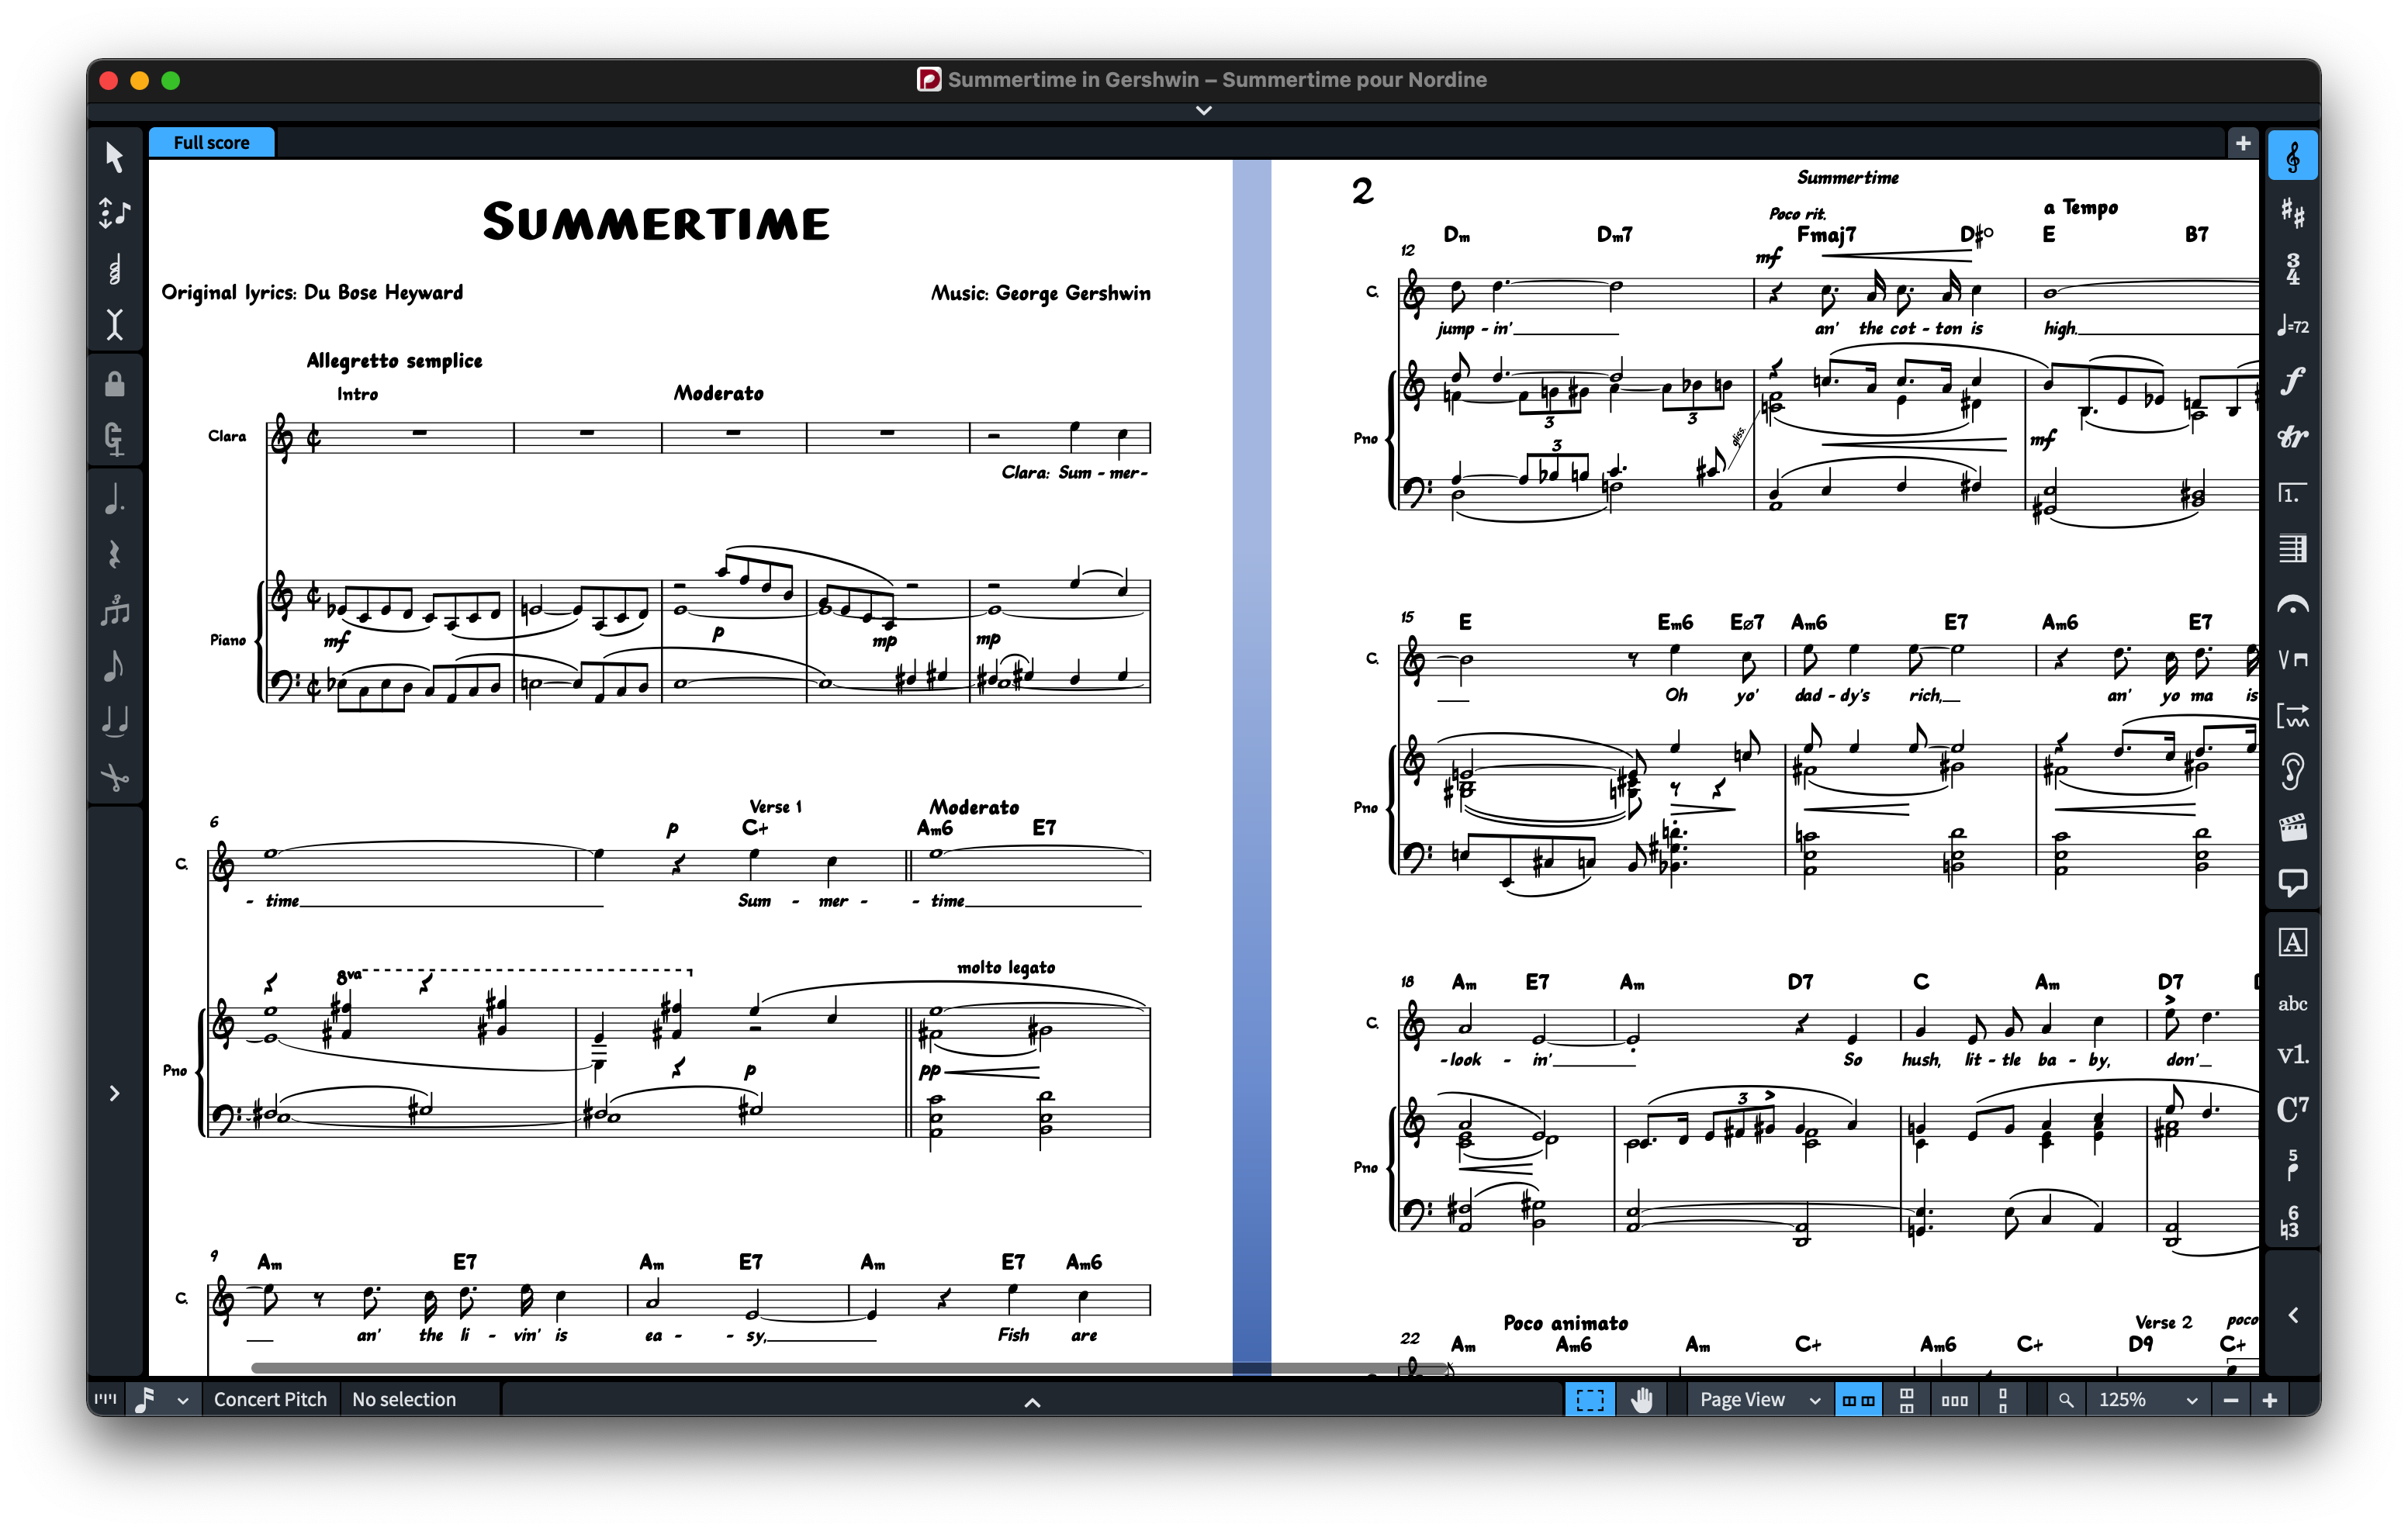Zoom in with the plus button
The width and height of the screenshot is (2408, 1531).
coord(2269,1400)
